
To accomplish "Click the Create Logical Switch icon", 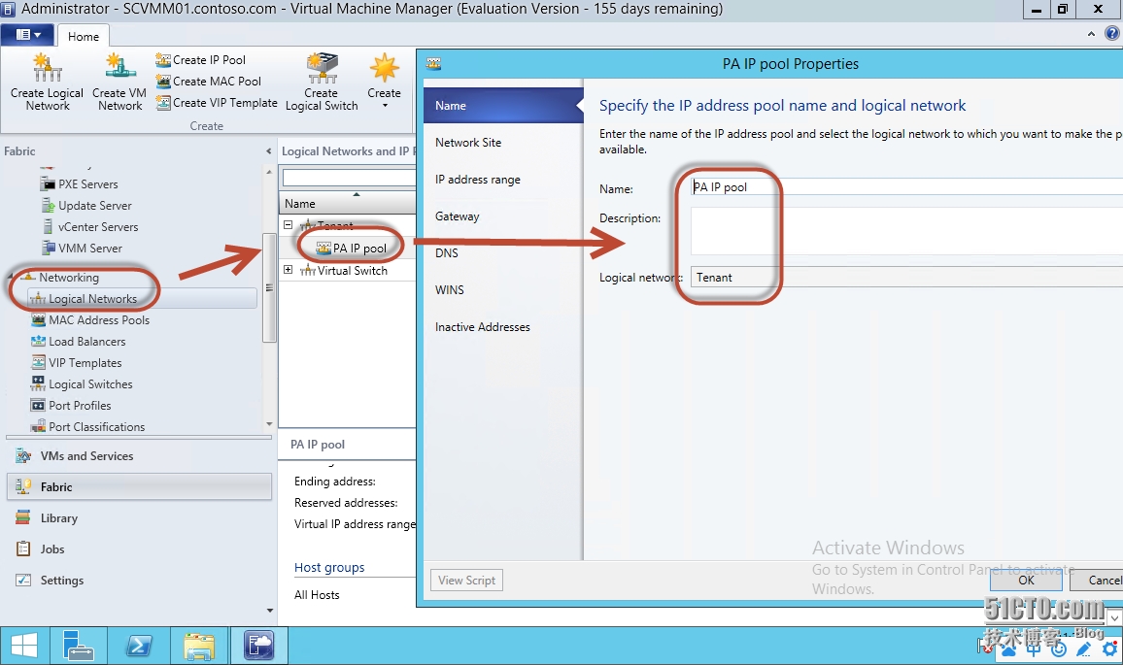I will tap(322, 68).
